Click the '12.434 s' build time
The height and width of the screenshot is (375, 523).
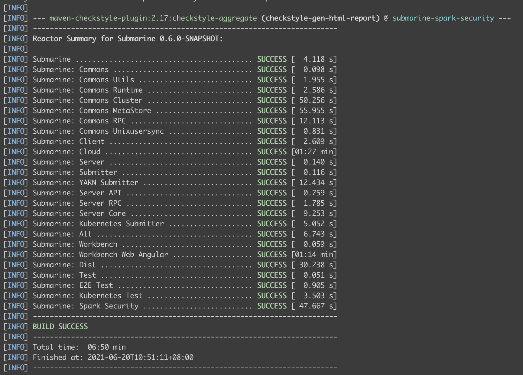pyautogui.click(x=316, y=183)
